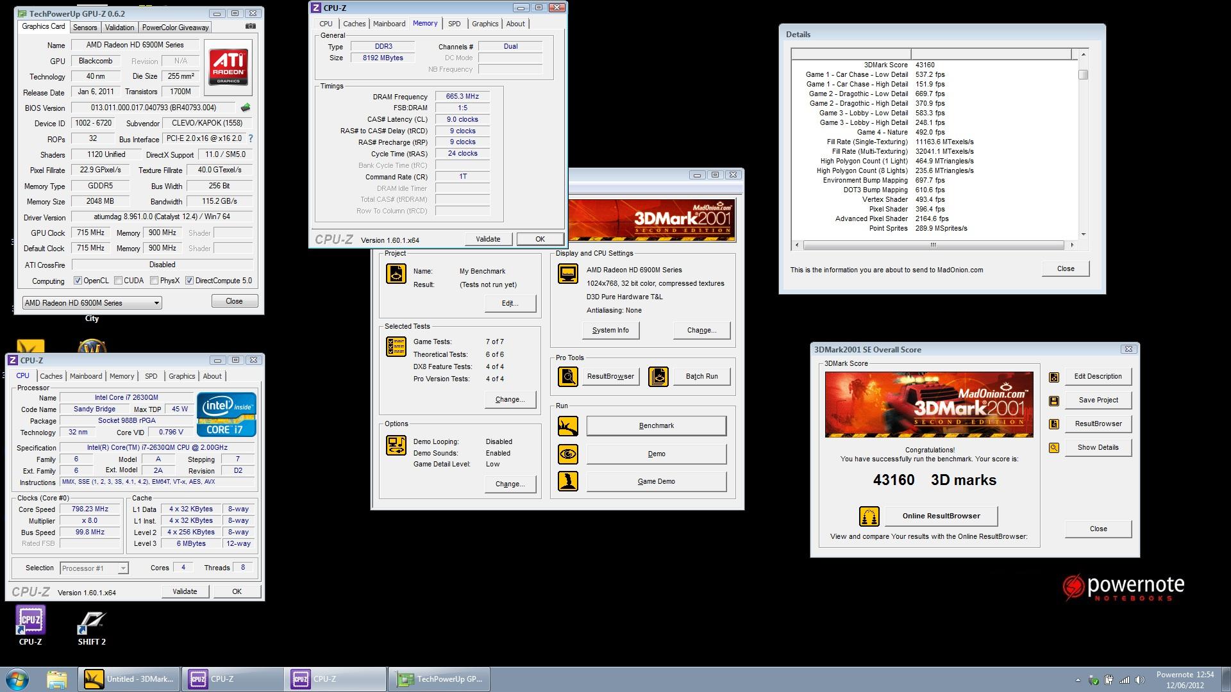
Task: Click the Batch Run button
Action: point(701,376)
